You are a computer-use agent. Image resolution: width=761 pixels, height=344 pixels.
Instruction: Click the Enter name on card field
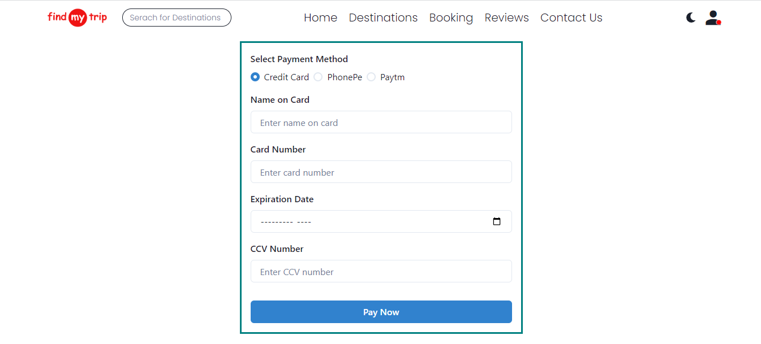[381, 122]
